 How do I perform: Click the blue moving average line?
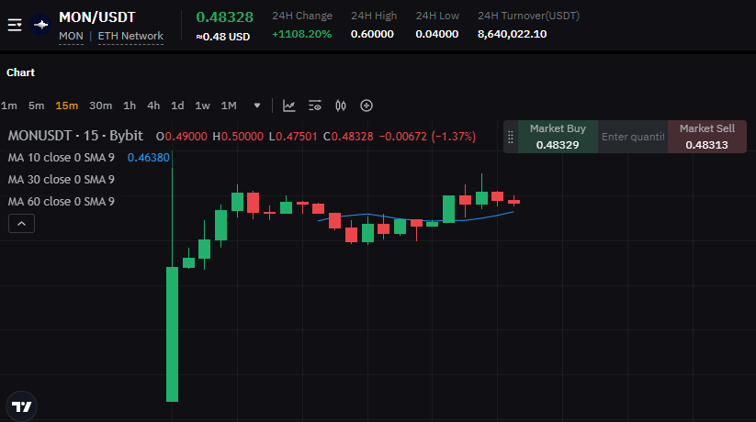[x=415, y=219]
